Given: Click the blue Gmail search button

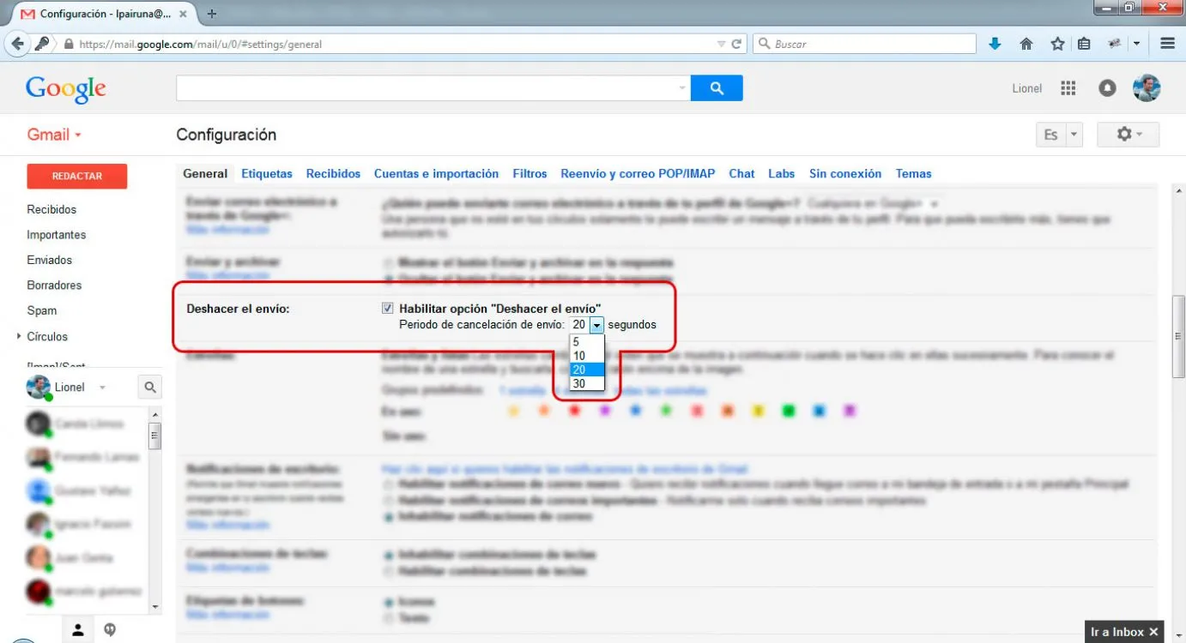Looking at the screenshot, I should click(717, 88).
